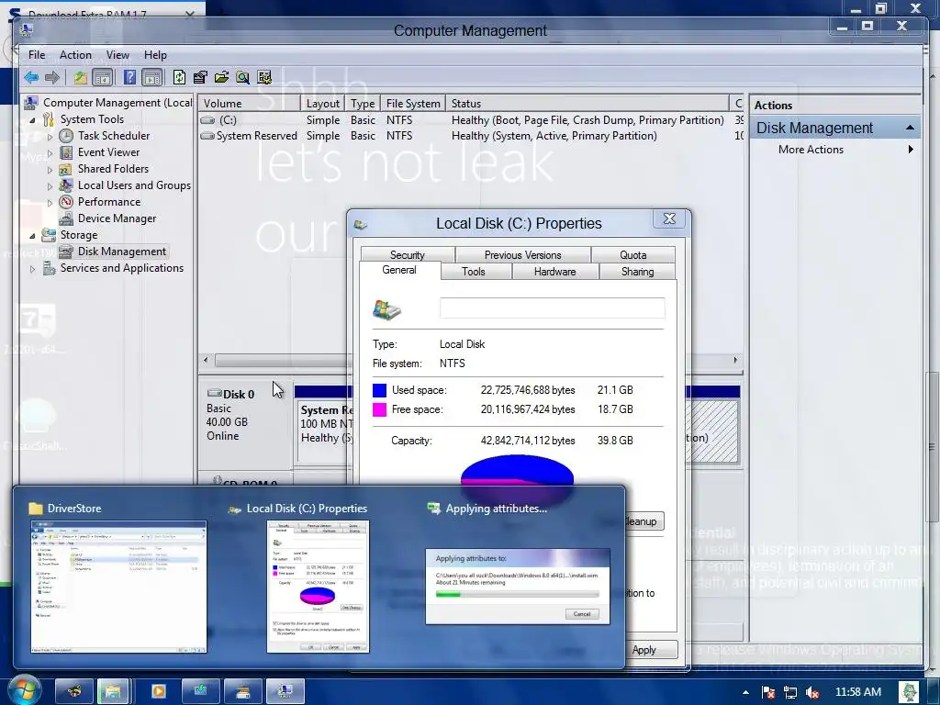This screenshot has width=940, height=705.
Task: Switch to the Tools tab
Action: point(474,272)
